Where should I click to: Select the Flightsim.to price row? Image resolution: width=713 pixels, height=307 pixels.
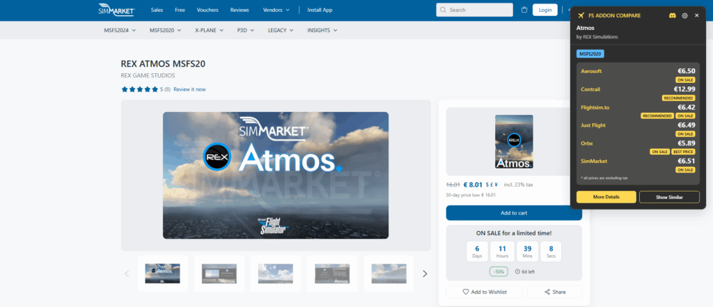point(638,111)
